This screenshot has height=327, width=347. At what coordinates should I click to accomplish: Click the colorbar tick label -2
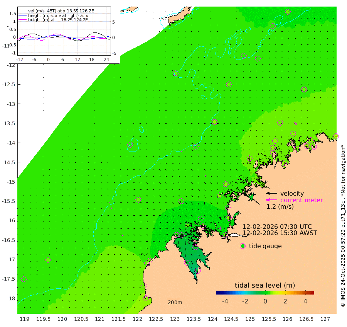(x=245, y=301)
